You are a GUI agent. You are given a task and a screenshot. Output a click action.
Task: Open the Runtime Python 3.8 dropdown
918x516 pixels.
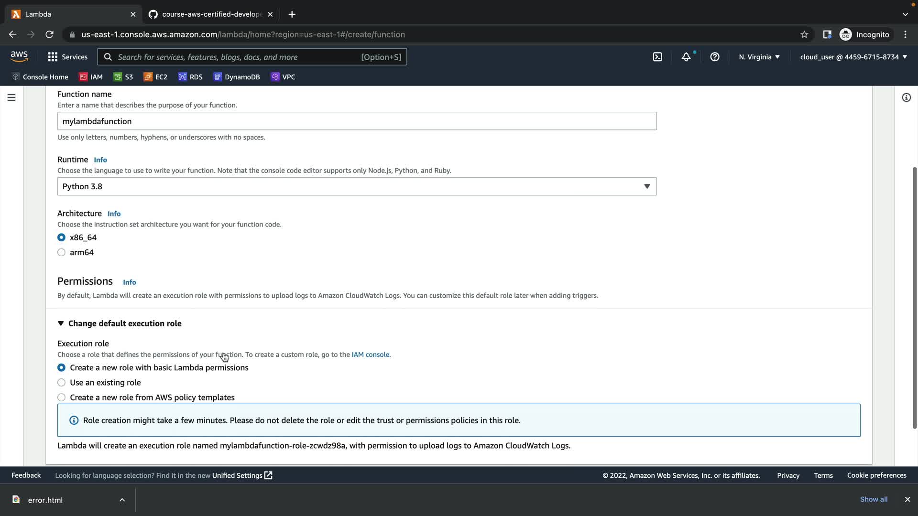click(x=357, y=186)
